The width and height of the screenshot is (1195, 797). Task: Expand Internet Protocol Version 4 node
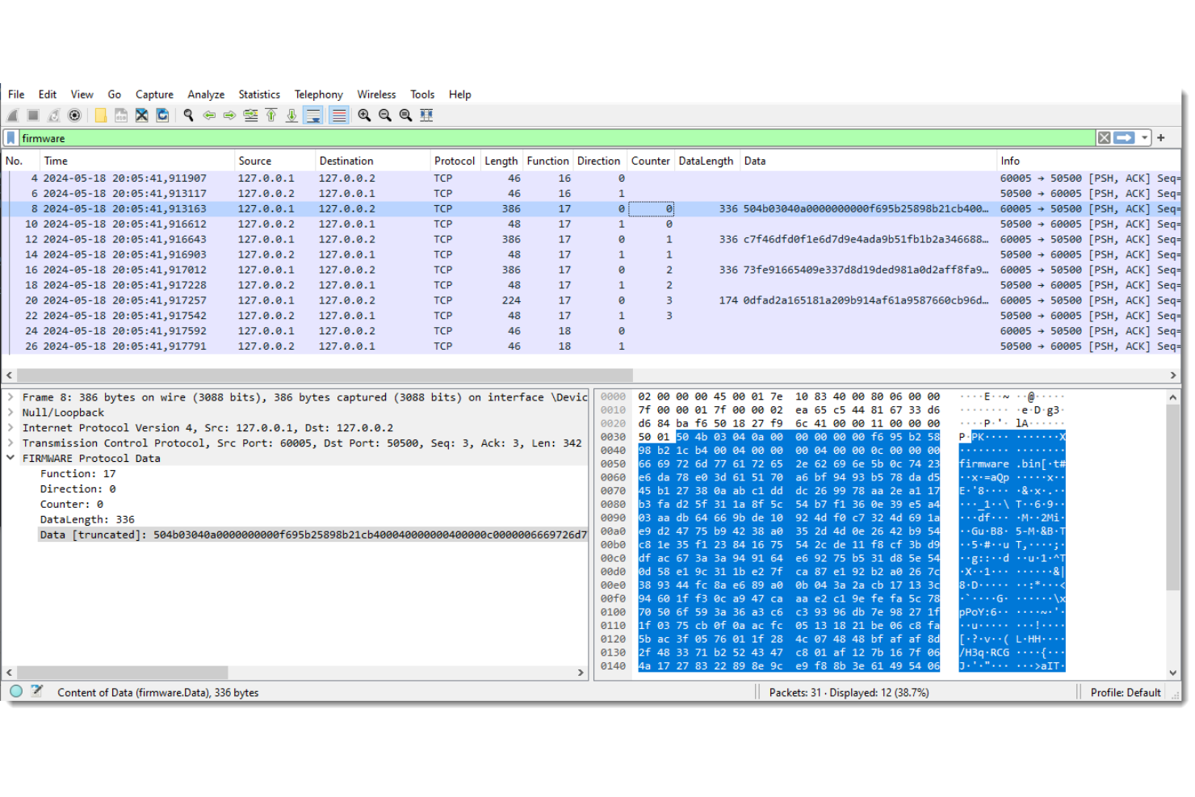click(10, 428)
